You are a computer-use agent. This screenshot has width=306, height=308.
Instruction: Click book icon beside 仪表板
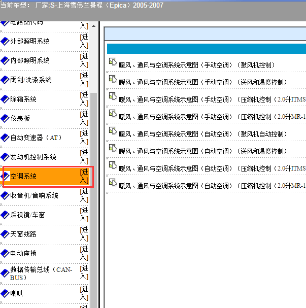[5, 118]
